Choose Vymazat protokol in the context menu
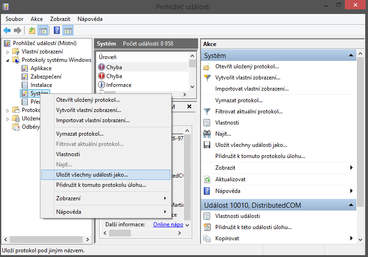 pos(80,134)
